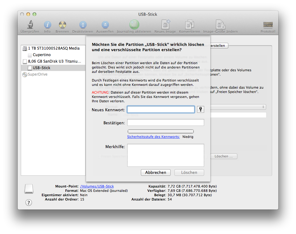Click the Belegt value 30,7 MB
Image resolution: width=296 pixels, height=234 pixels.
[x=190, y=195]
